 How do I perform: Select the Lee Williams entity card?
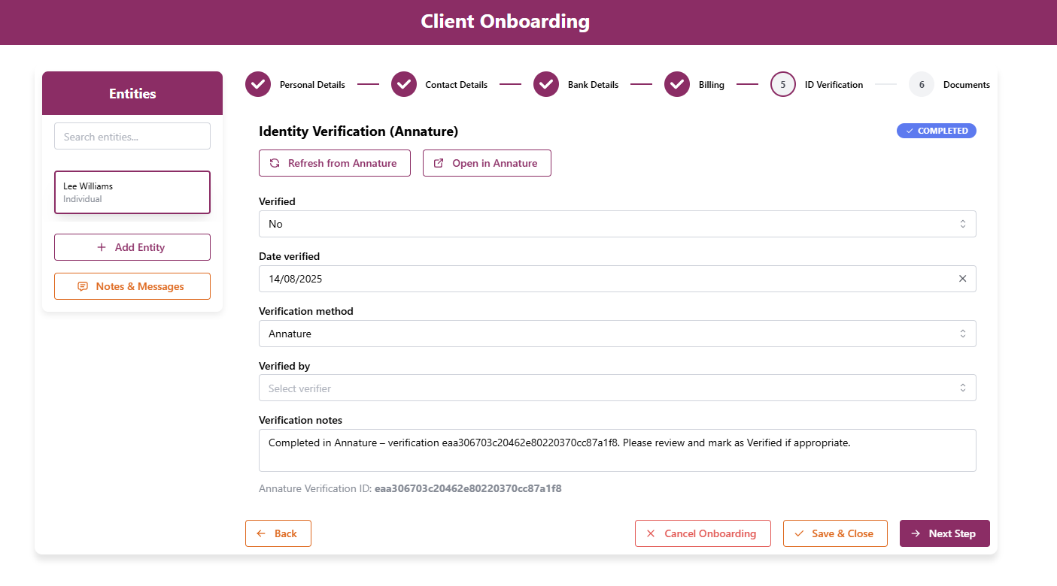coord(132,192)
